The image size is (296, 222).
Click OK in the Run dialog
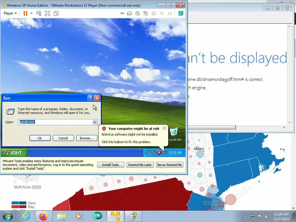click(40, 138)
